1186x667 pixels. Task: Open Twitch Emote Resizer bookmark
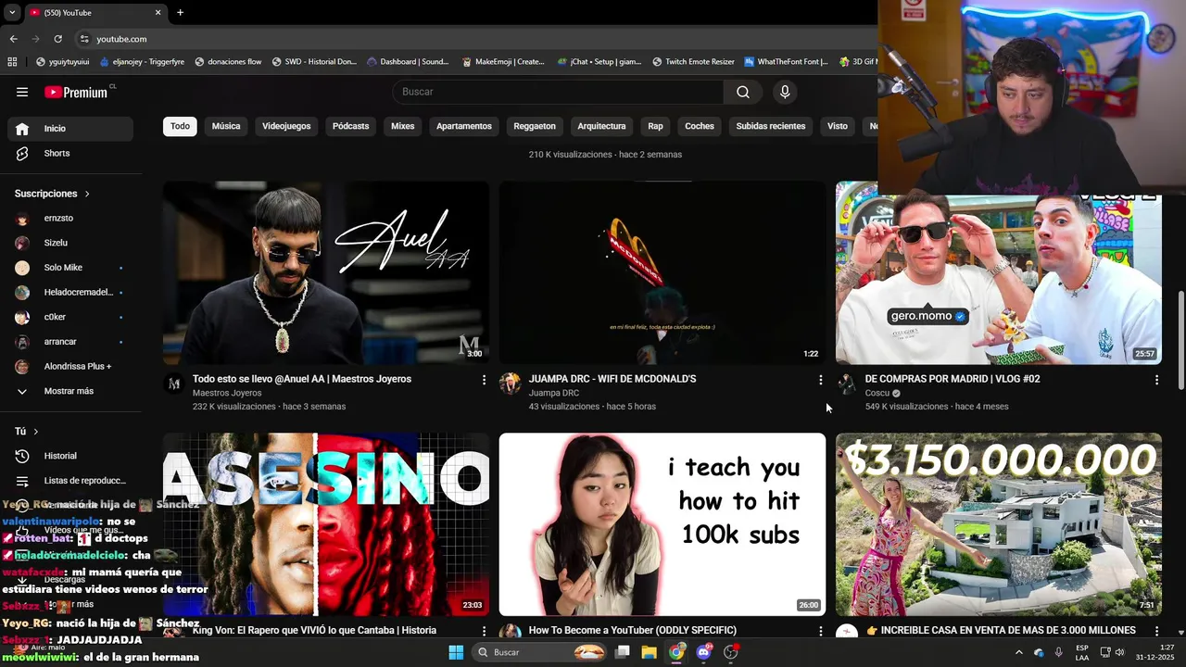693,62
